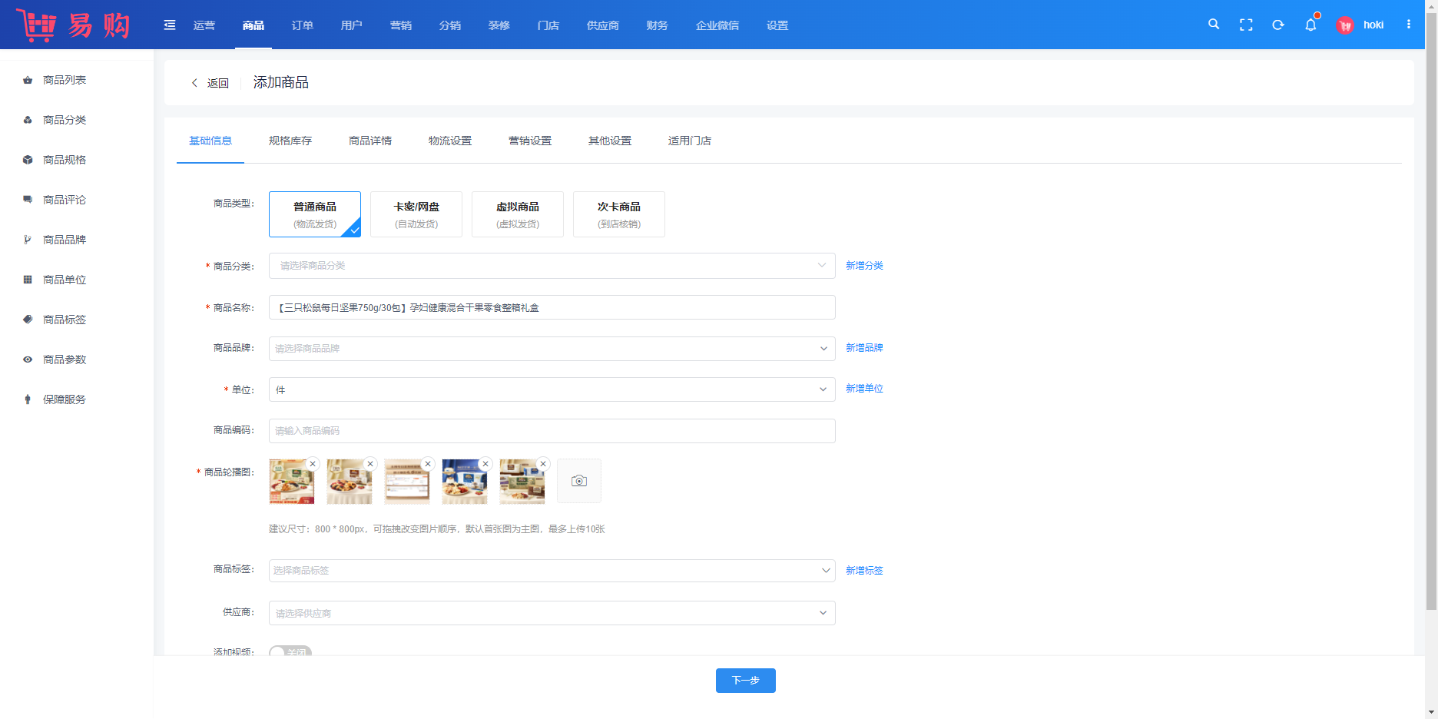The image size is (1438, 719).
Task: Remove the first carousel image
Action: tap(313, 464)
